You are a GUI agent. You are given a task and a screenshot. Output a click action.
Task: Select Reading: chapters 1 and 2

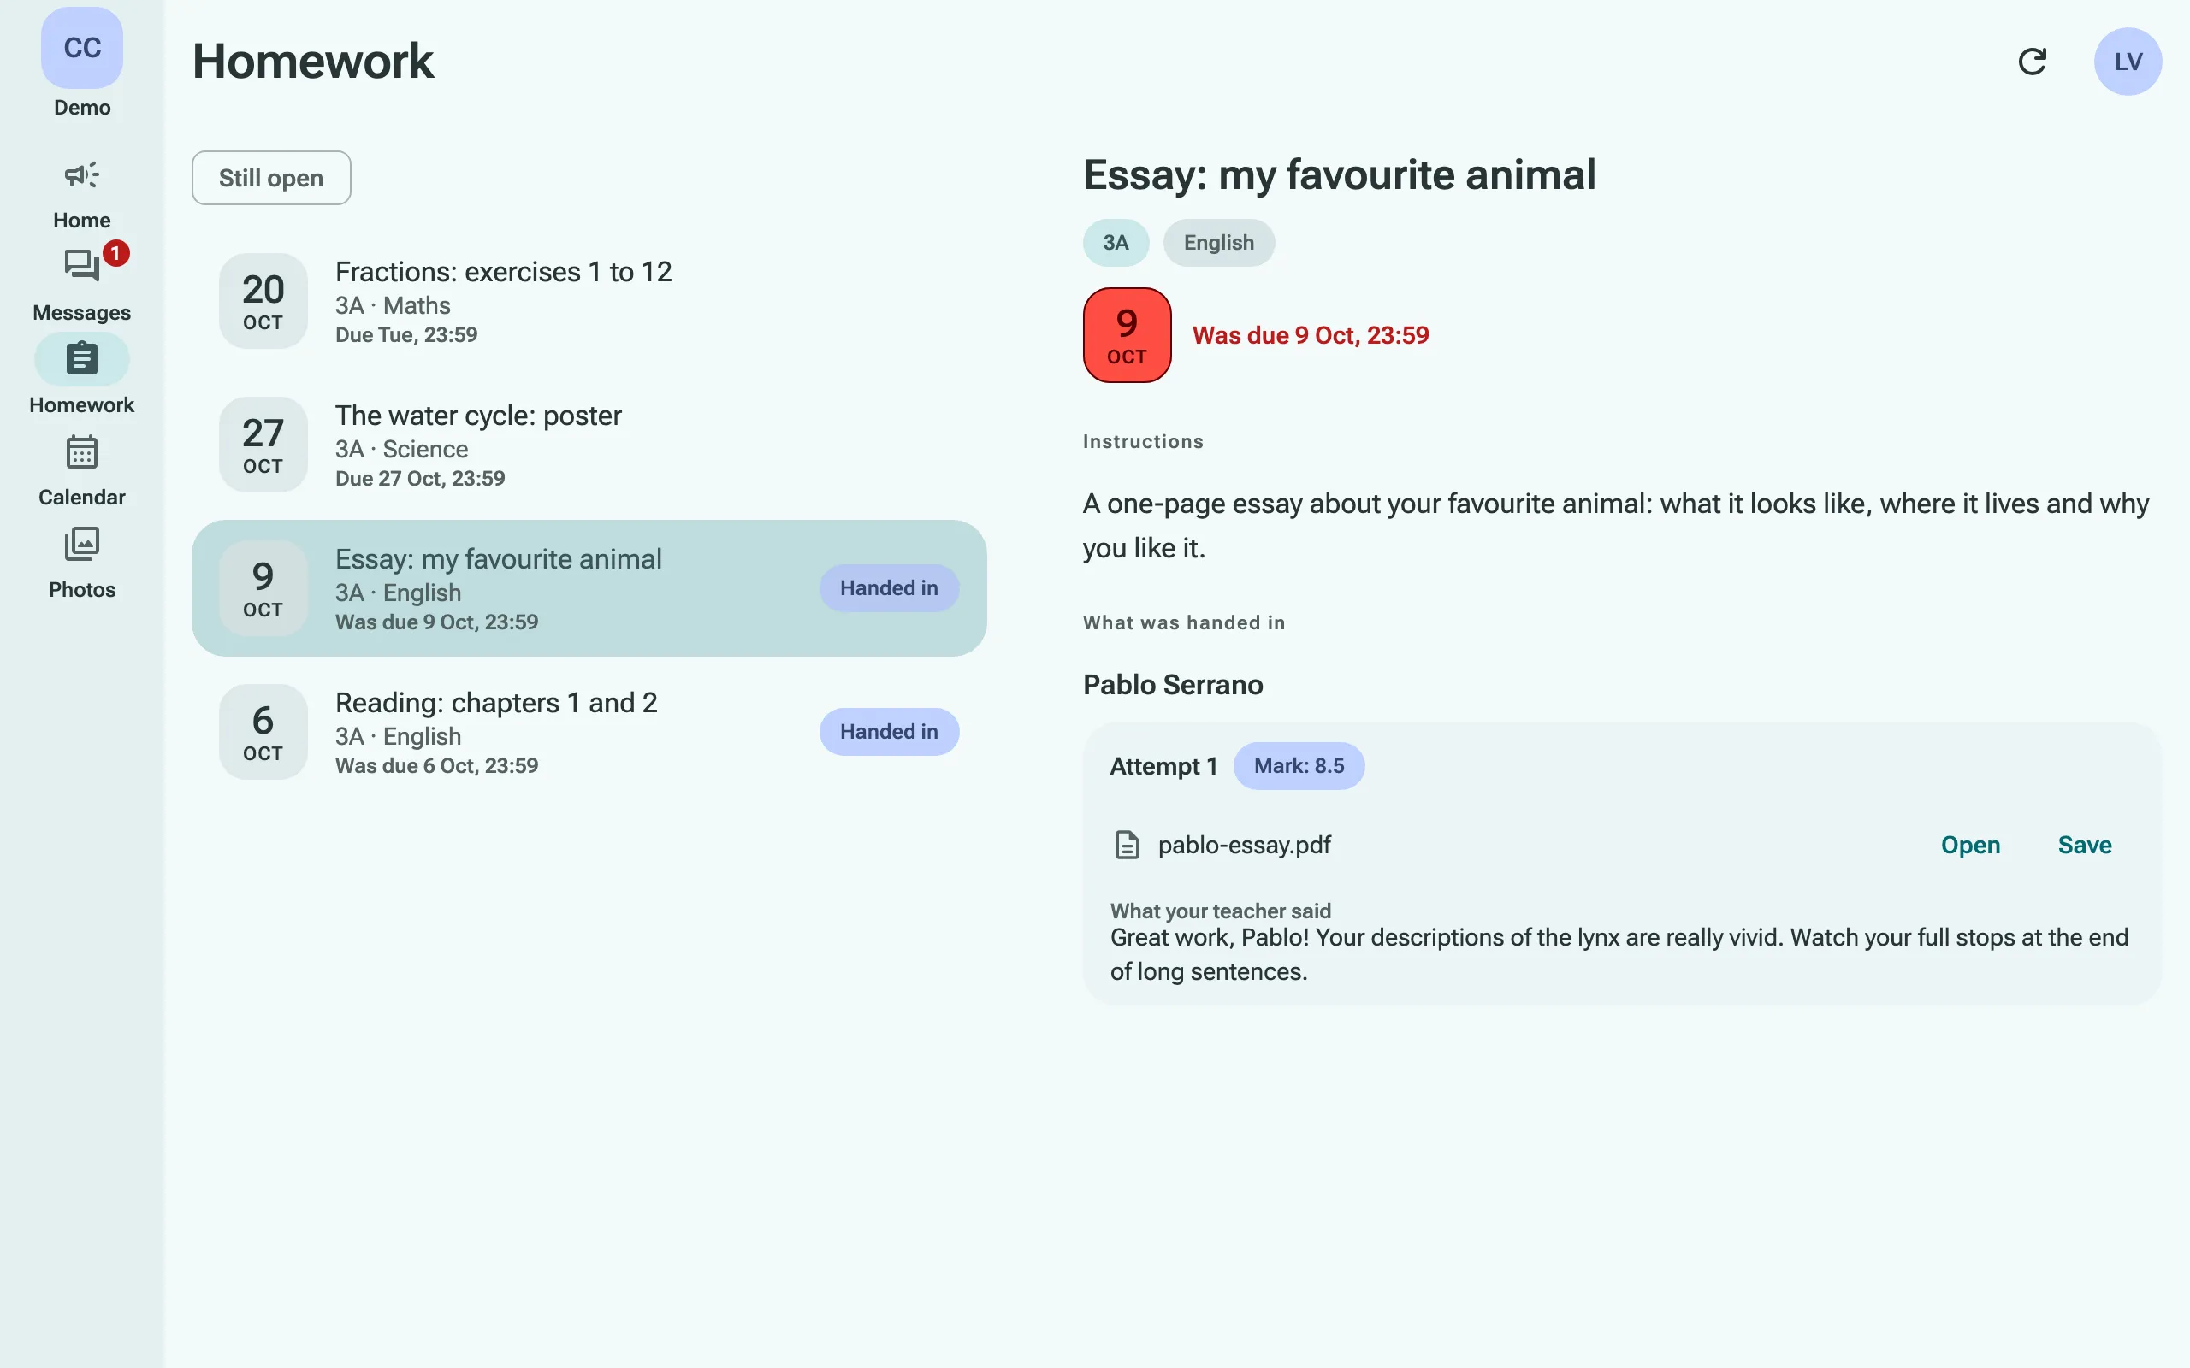click(589, 732)
